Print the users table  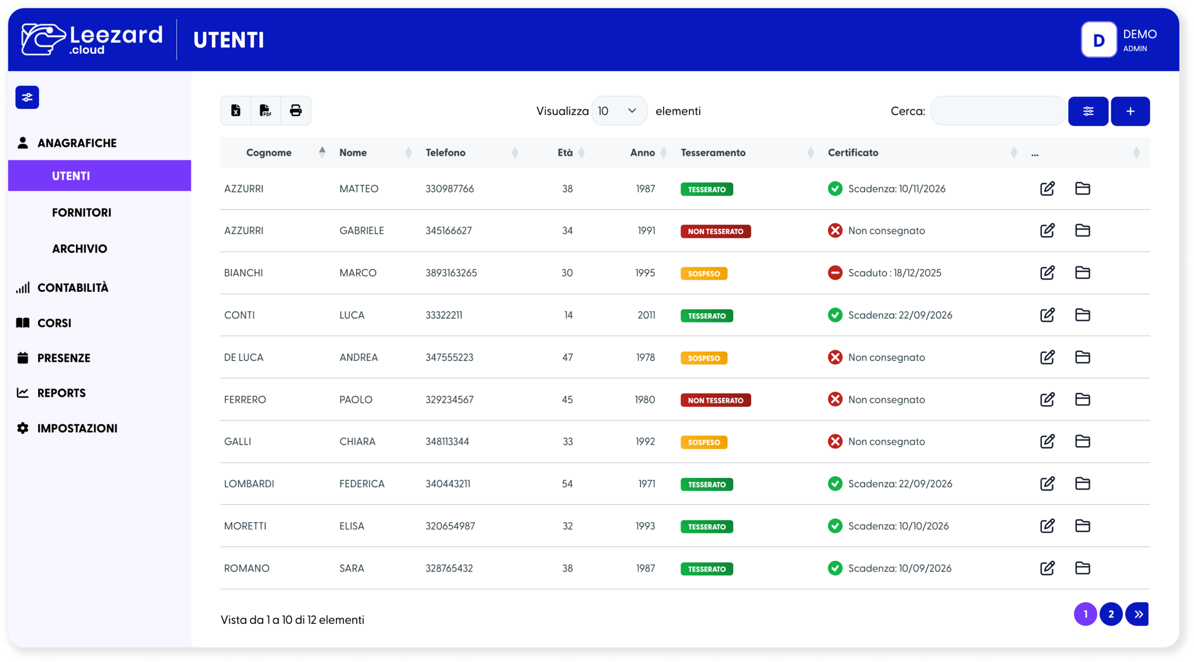296,110
